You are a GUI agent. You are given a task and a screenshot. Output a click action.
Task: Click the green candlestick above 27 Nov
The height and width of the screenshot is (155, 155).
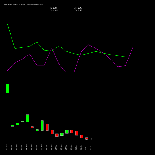point(67,132)
